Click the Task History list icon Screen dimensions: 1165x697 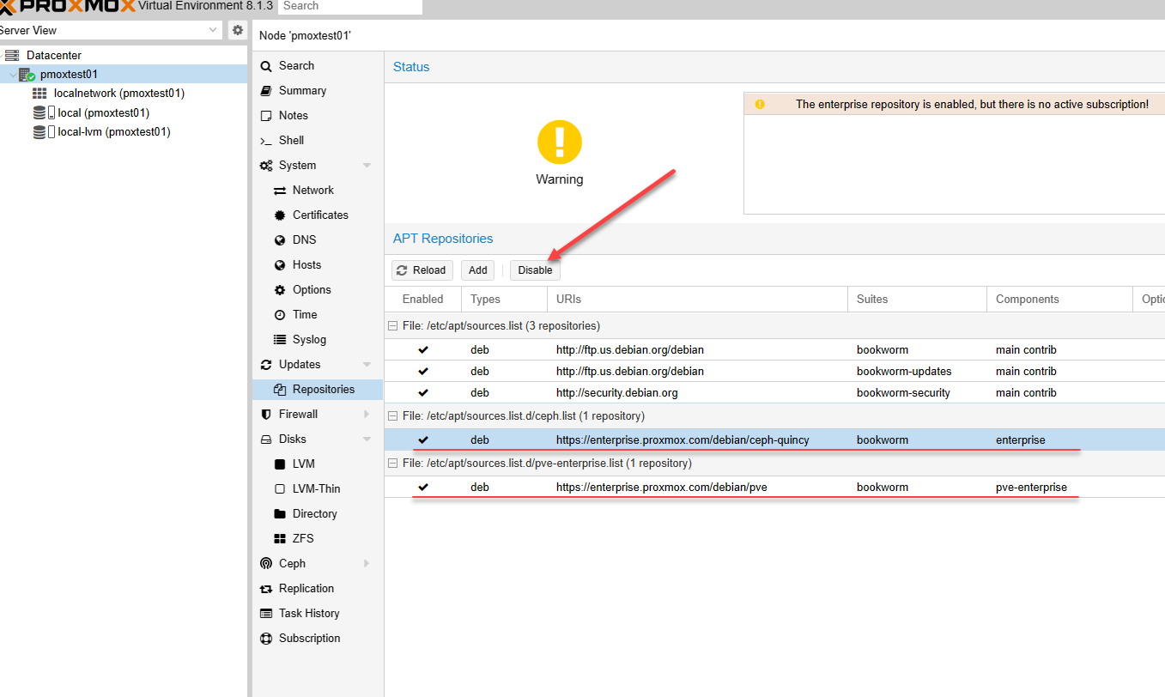pos(266,614)
